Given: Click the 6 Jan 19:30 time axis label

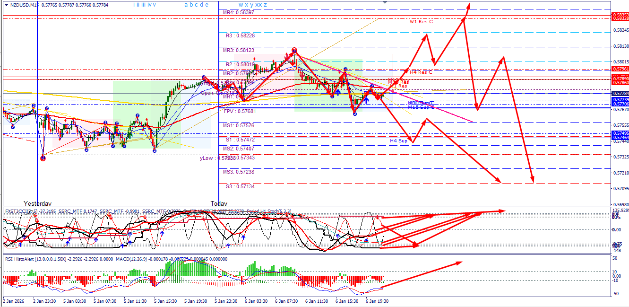Looking at the screenshot, I should pos(377,300).
